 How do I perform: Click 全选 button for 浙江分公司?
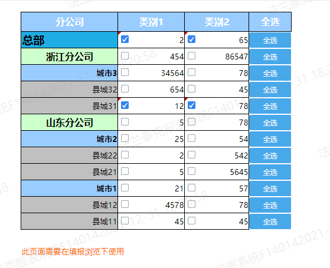click(x=270, y=57)
